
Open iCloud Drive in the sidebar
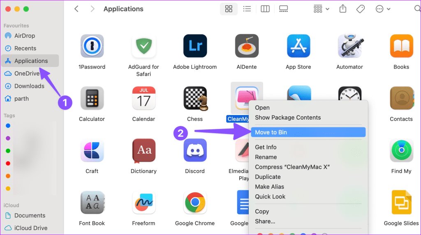click(x=30, y=228)
